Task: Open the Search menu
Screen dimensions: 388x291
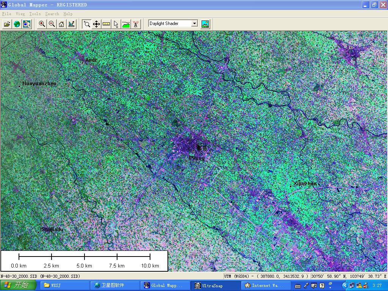Action: click(52, 14)
